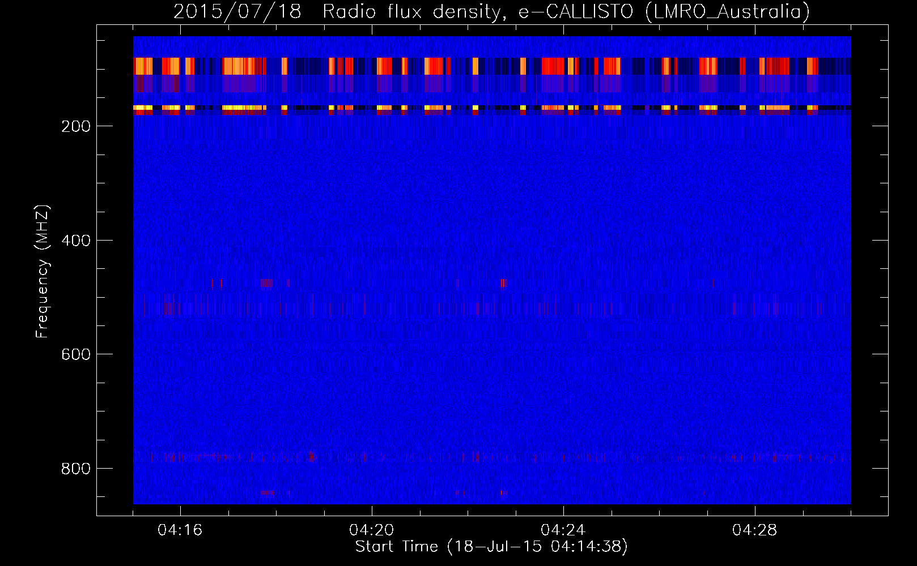This screenshot has height=566, width=917.
Task: Click the 04:28 time tick label
Action: (755, 530)
